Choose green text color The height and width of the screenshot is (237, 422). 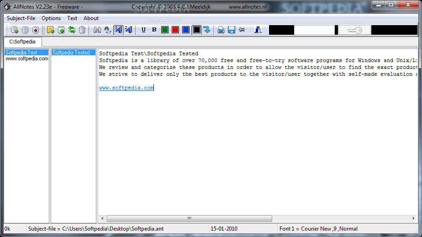[x=165, y=30]
